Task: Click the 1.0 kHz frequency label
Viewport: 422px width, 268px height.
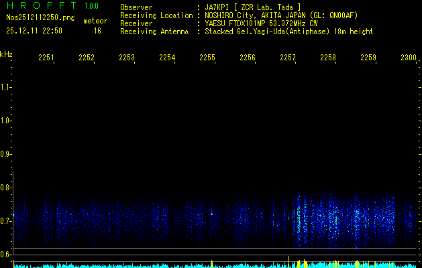Action: pos(6,121)
